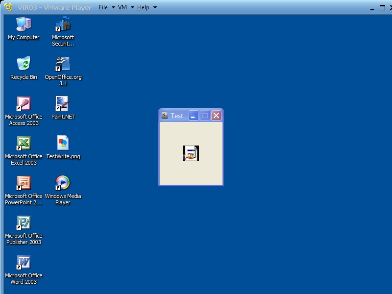Click the image icon inside Test window
Image resolution: width=392 pixels, height=294 pixels.
click(x=191, y=153)
